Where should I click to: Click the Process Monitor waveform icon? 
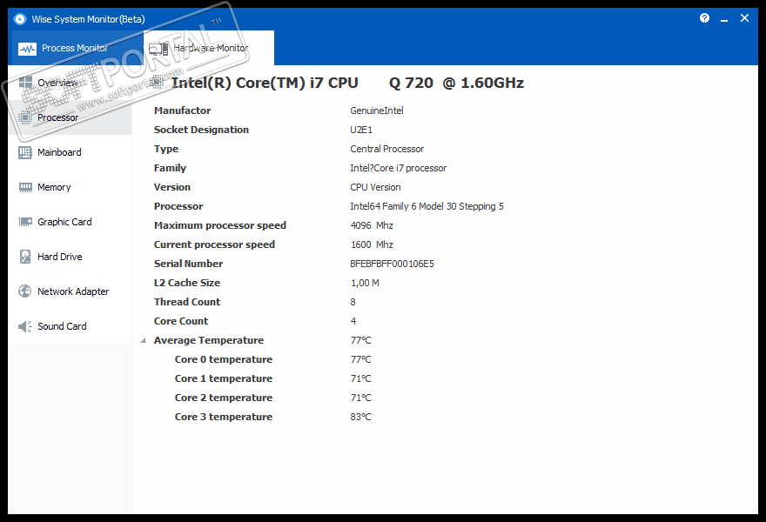click(27, 49)
